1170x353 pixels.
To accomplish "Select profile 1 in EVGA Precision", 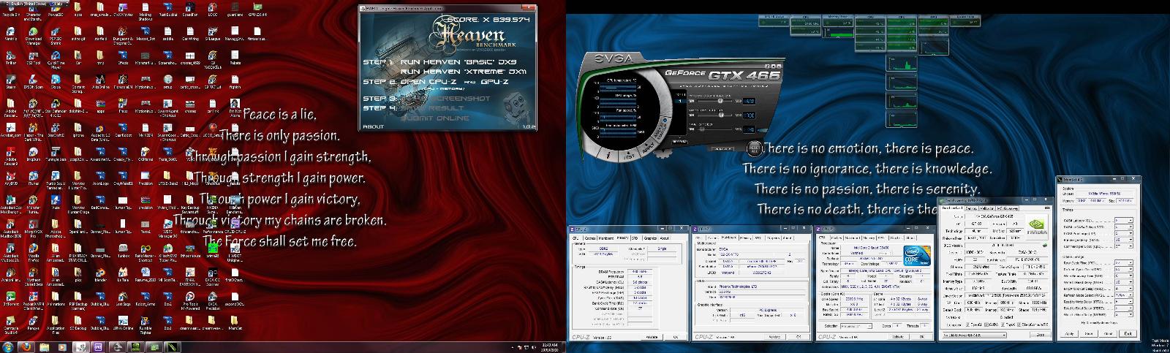I will pyautogui.click(x=679, y=102).
